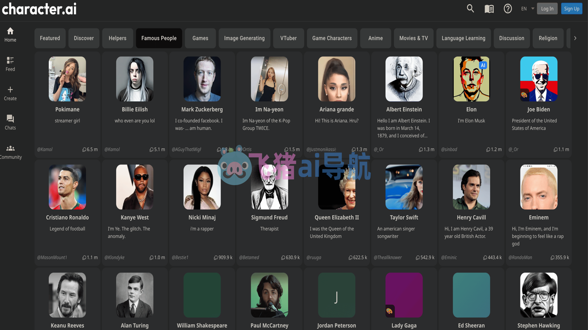588x330 pixels.
Task: Open the search magnifier icon
Action: 470,8
